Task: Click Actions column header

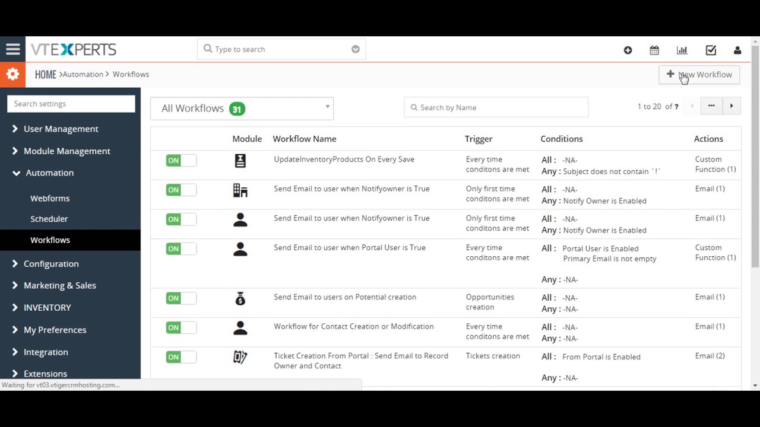Action: (x=708, y=139)
